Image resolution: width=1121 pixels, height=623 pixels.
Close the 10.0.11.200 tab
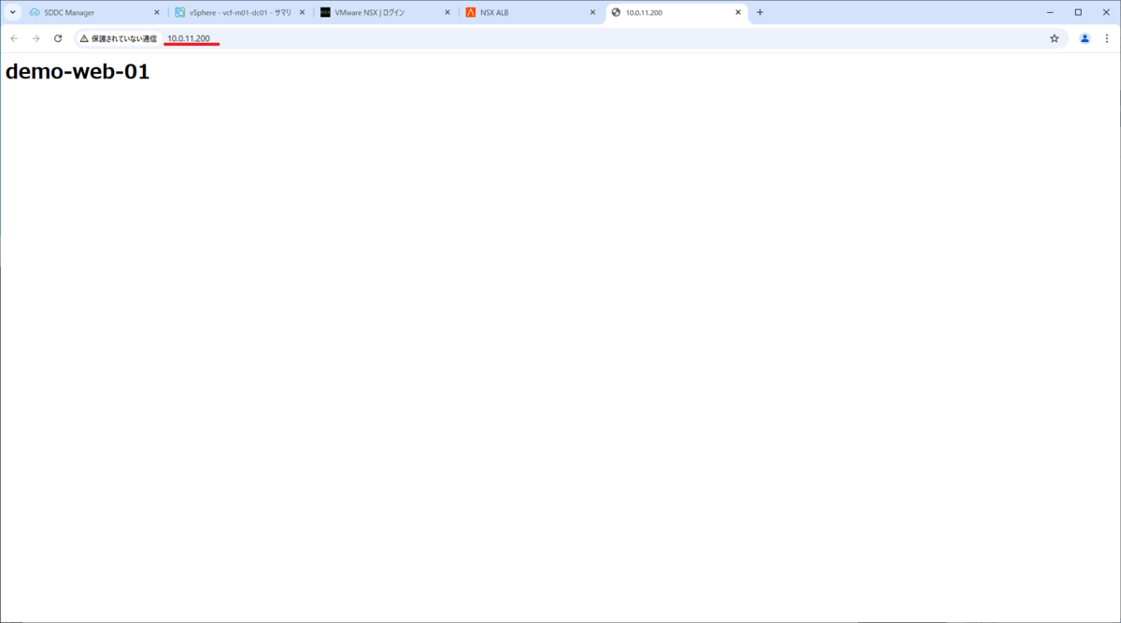[738, 12]
